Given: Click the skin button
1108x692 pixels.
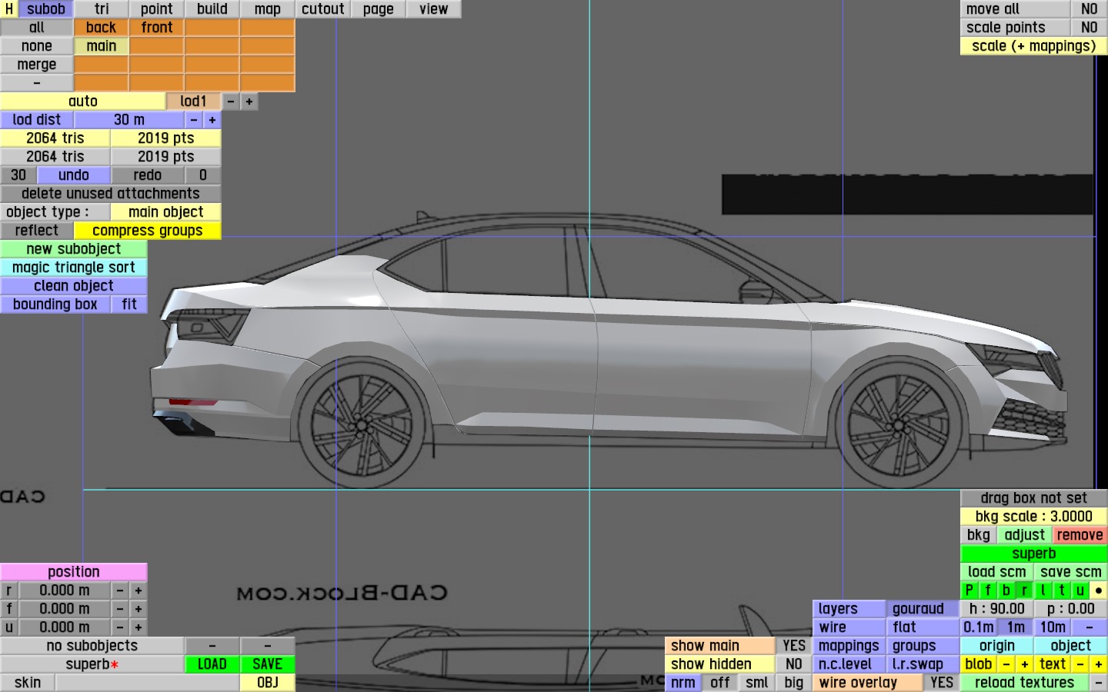Looking at the screenshot, I should click(x=28, y=683).
